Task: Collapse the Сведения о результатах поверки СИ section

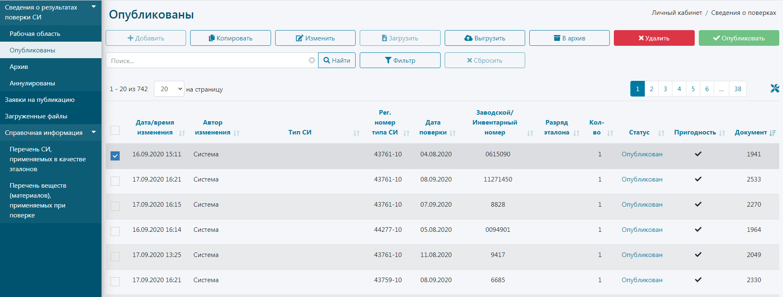Action: tap(94, 7)
